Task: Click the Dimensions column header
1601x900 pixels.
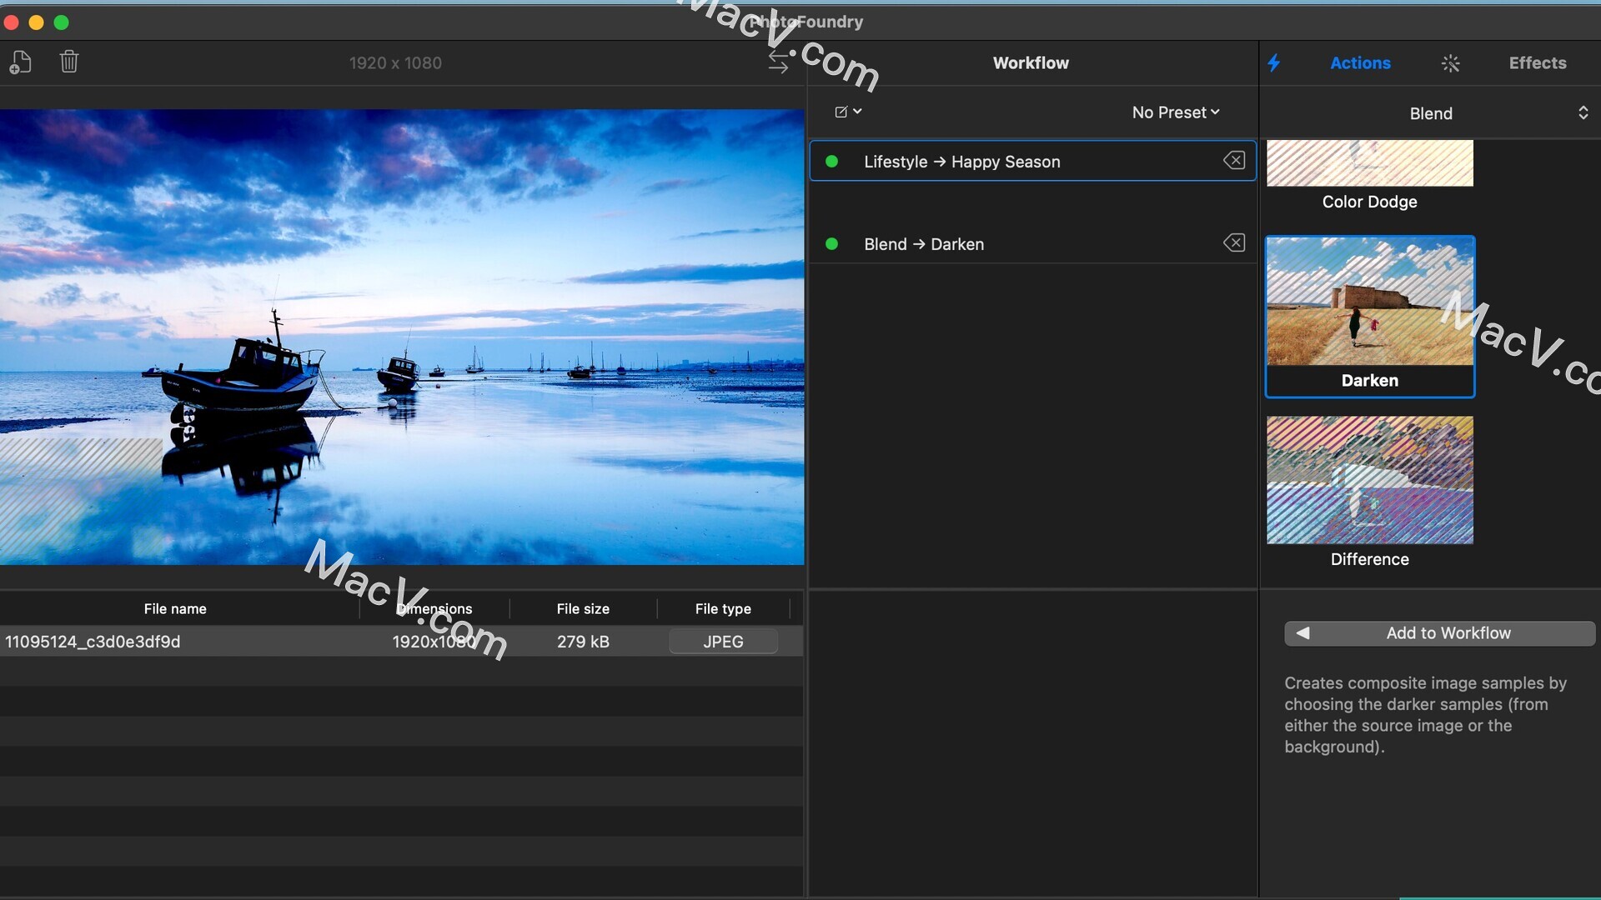Action: tap(434, 609)
